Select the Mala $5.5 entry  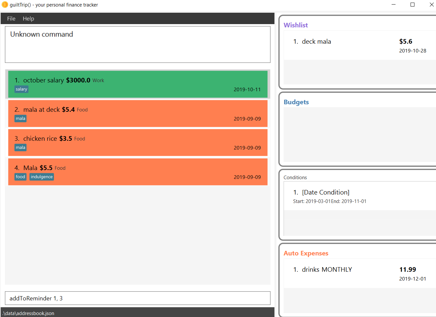coord(138,172)
